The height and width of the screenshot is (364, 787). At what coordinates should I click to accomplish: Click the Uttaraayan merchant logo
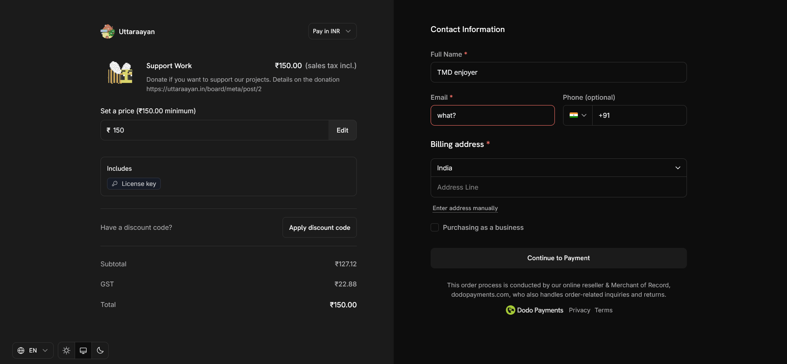pos(107,32)
